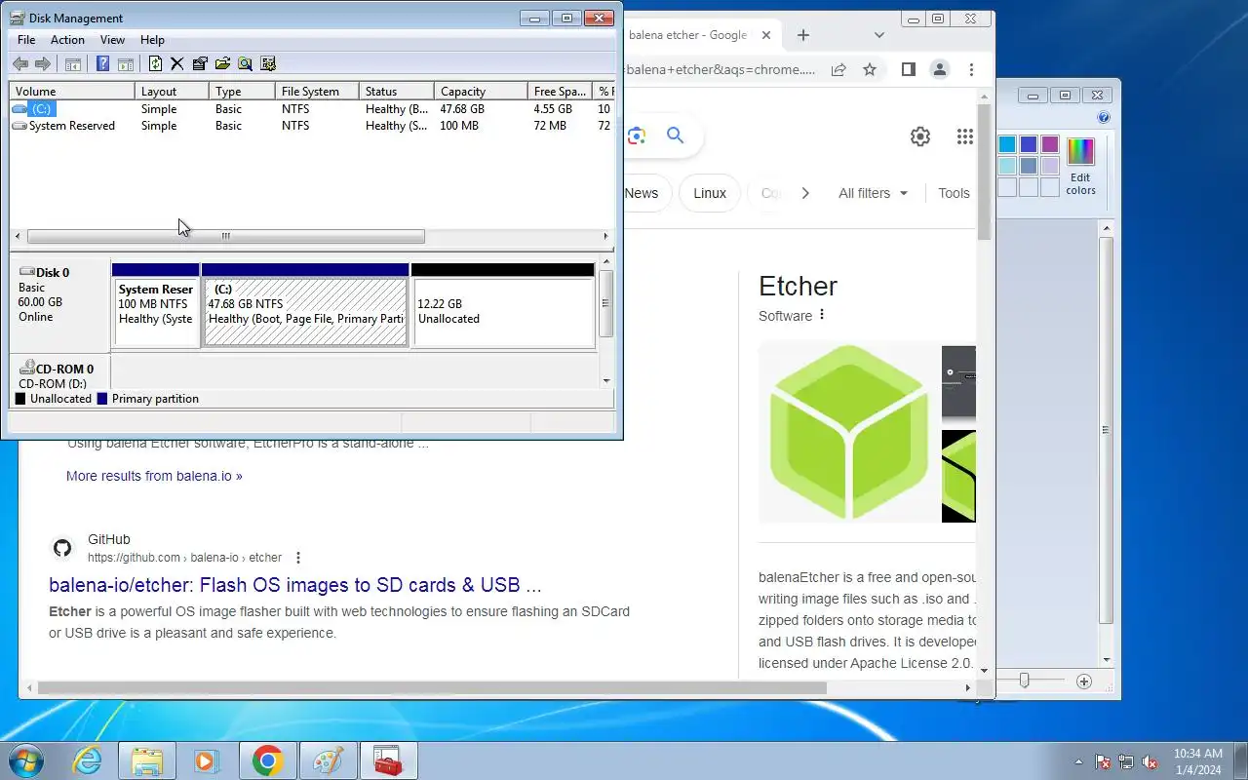This screenshot has width=1248, height=780.
Task: Open the File menu in Disk Management
Action: tap(26, 40)
